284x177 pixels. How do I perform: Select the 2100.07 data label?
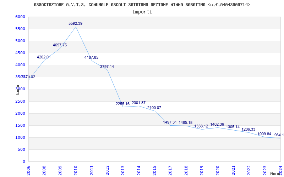(154, 108)
